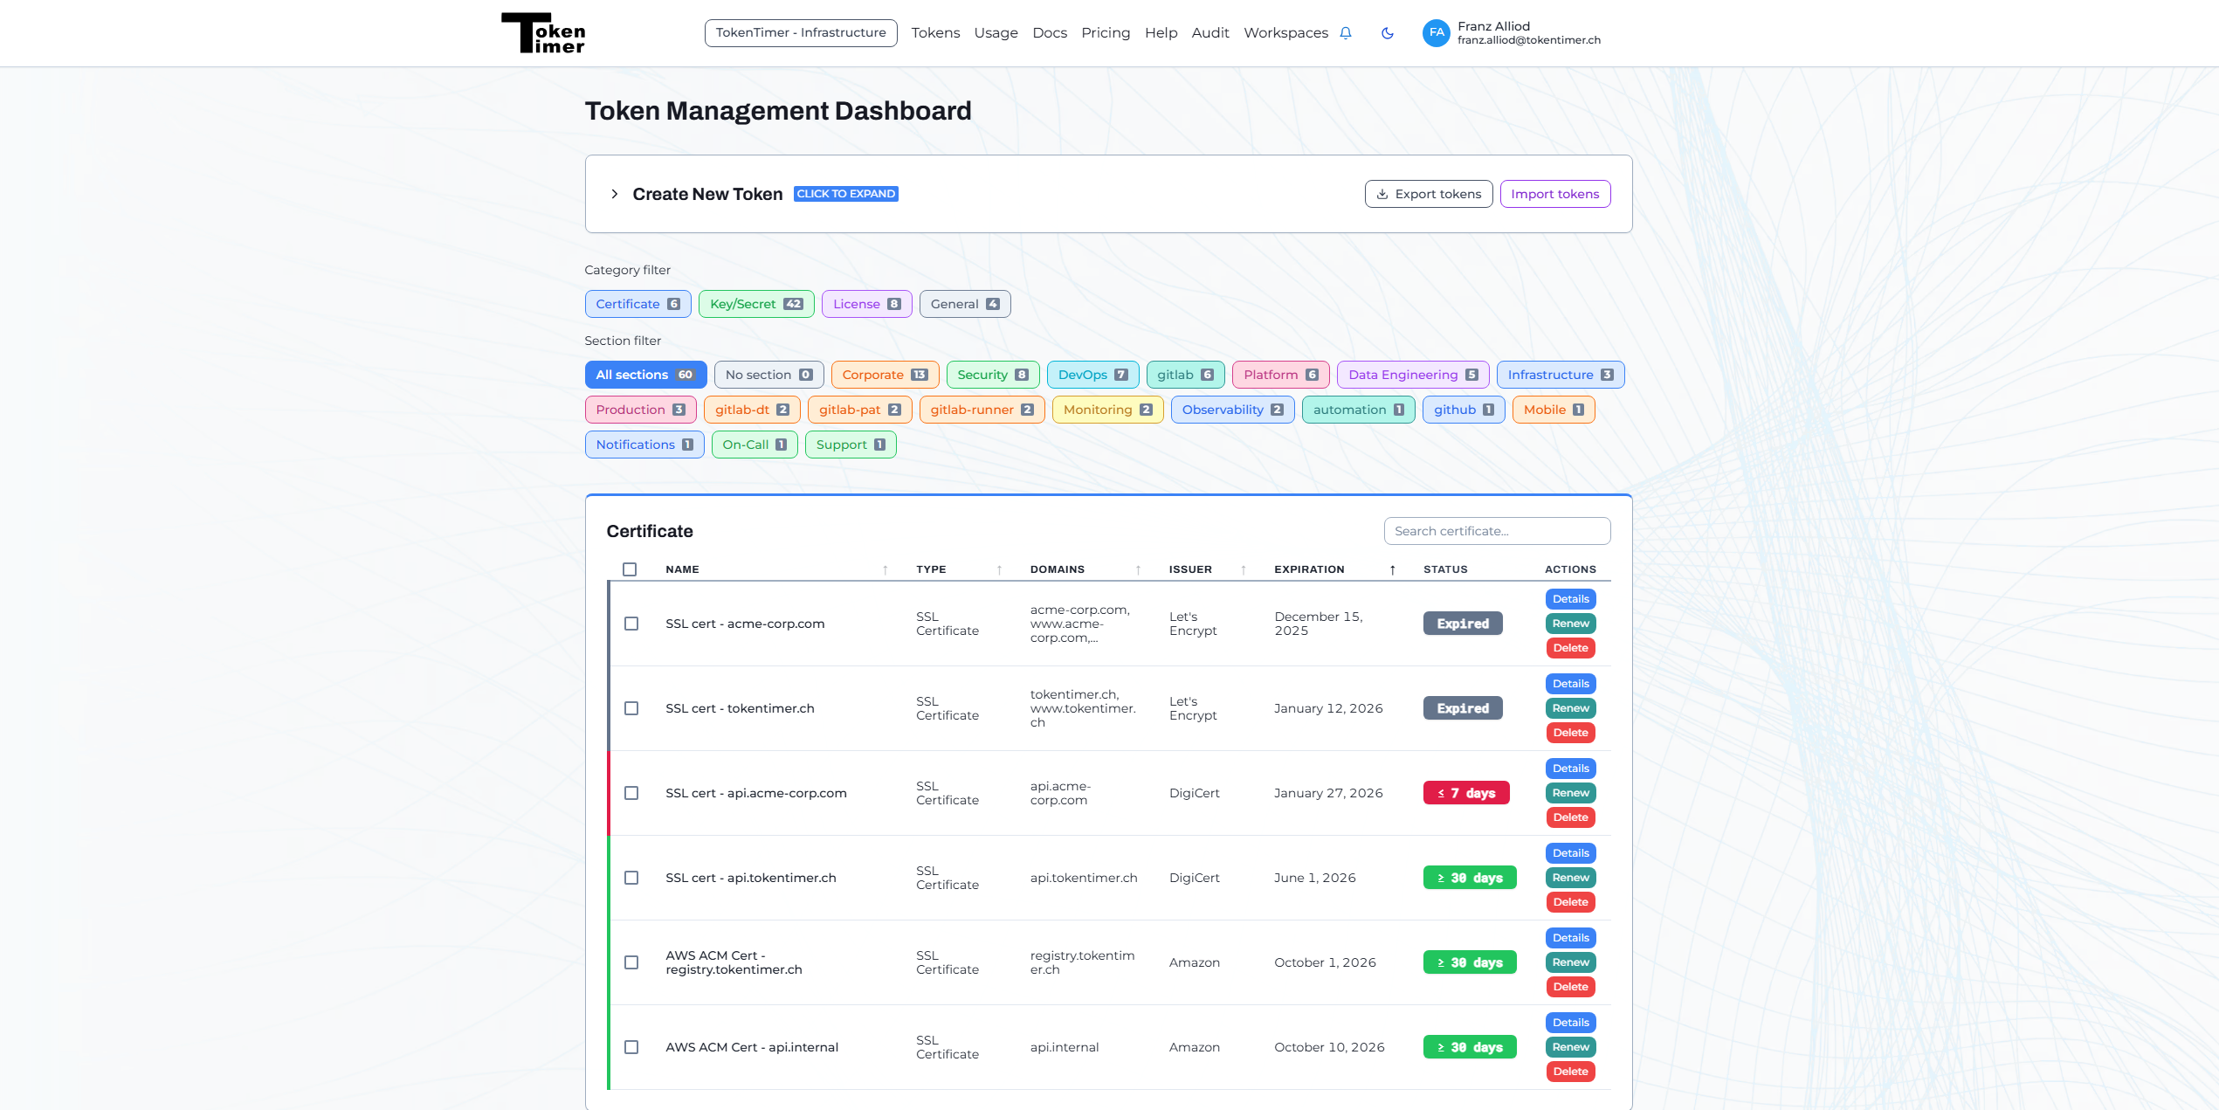Sort by Domains column arrow
This screenshot has height=1110, width=2219.
[1138, 569]
